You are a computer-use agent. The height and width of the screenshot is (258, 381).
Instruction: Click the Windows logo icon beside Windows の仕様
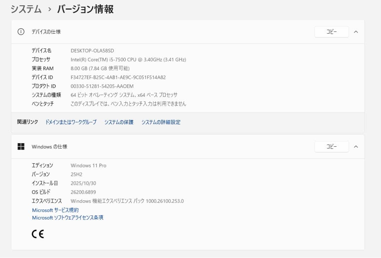(21, 146)
